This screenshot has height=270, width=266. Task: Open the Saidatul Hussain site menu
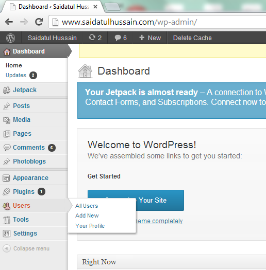point(52,38)
